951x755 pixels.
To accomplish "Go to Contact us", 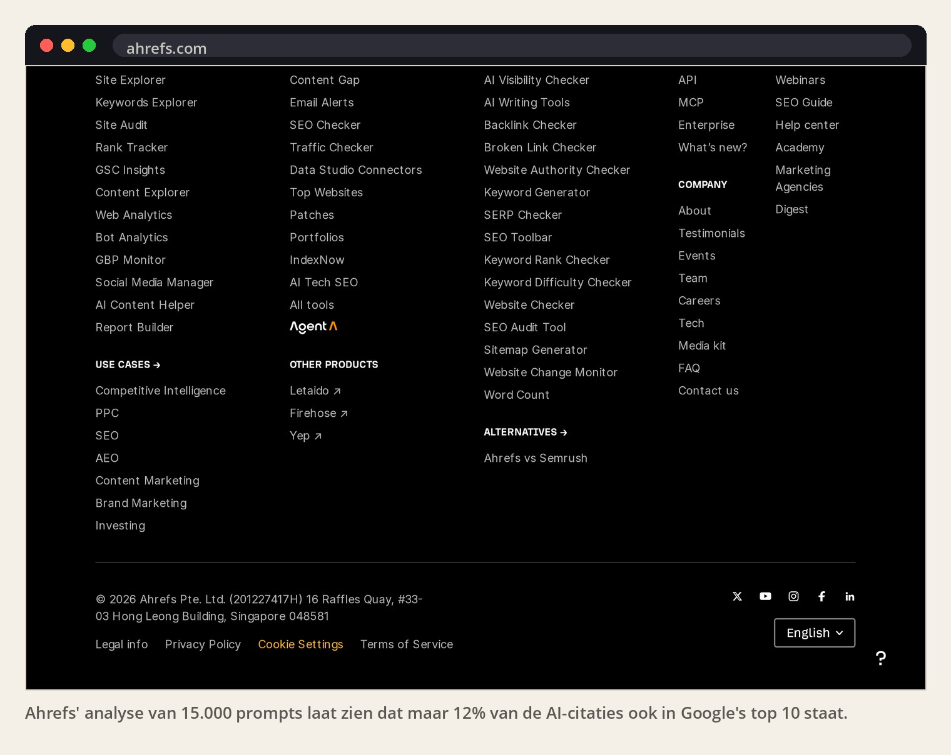I will pos(709,391).
